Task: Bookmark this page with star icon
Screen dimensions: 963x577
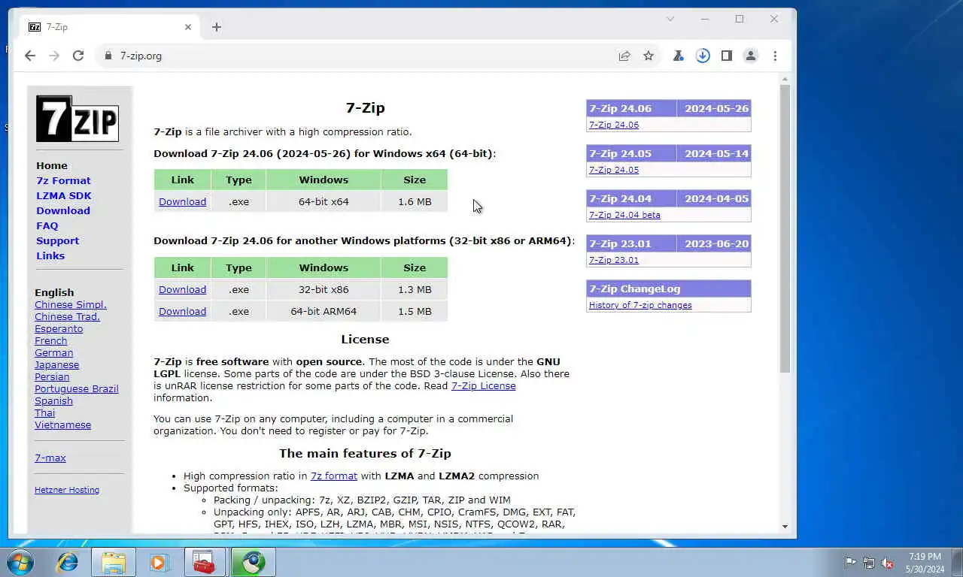Action: [x=649, y=56]
